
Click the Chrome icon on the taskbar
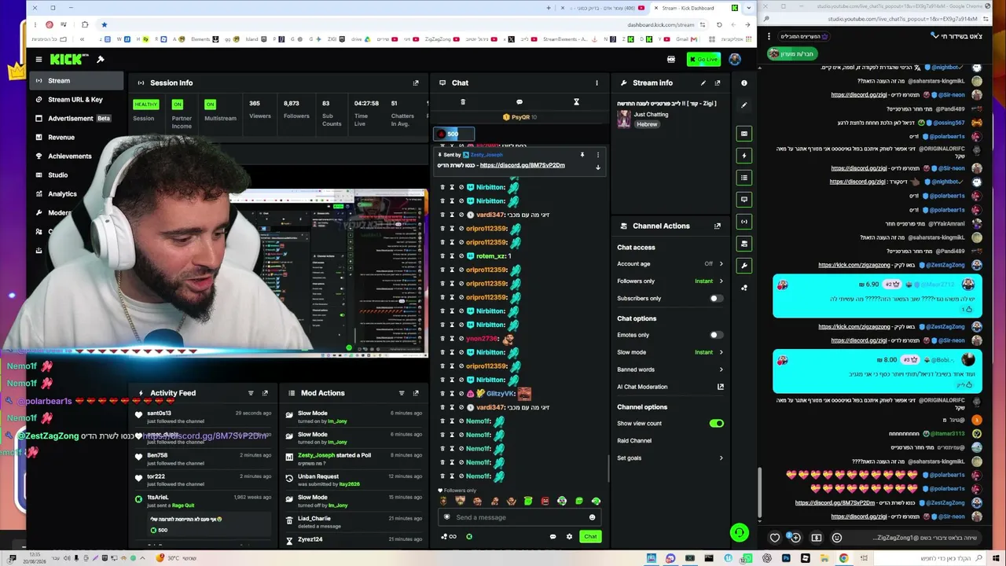click(843, 558)
